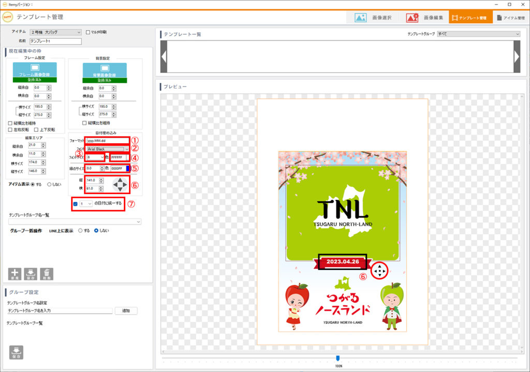530x372 pixels.
Task: Expand the テンプレートグループ filter dropdown
Action: pyautogui.click(x=478, y=34)
